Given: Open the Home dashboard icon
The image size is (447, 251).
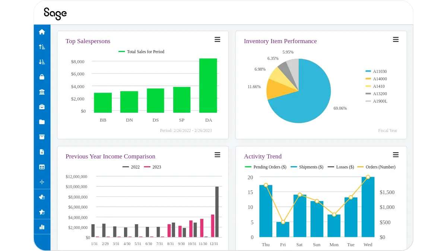Looking at the screenshot, I should pyautogui.click(x=42, y=32).
